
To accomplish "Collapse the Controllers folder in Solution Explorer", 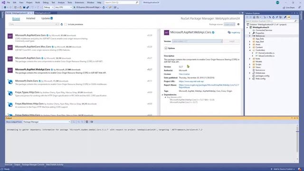I will tap(250, 50).
